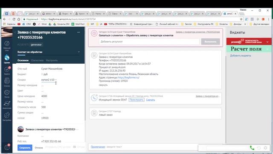Switch to the Настроить tab

coord(52,60)
